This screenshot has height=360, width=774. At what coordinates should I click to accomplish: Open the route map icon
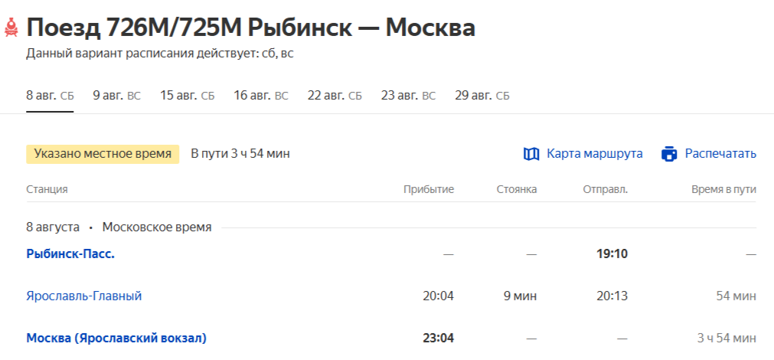pos(531,154)
